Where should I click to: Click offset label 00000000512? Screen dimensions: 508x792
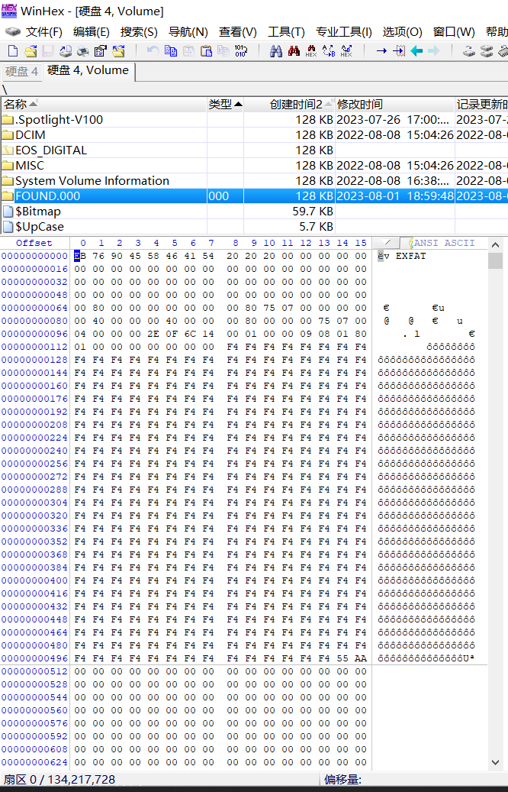pos(34,672)
